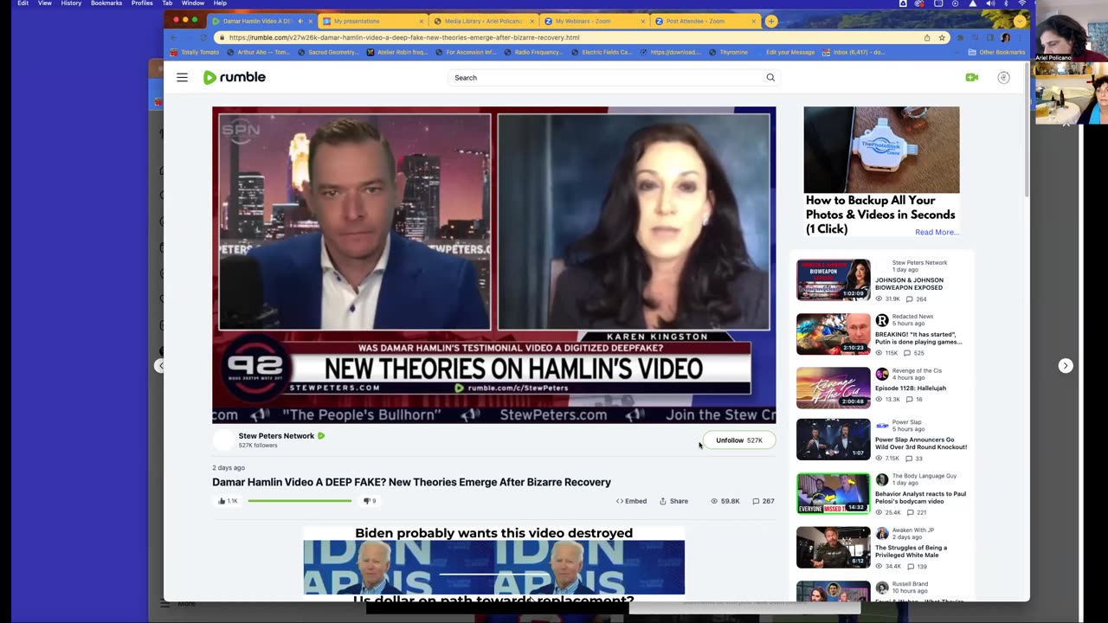Click the Embed button

coord(631,501)
